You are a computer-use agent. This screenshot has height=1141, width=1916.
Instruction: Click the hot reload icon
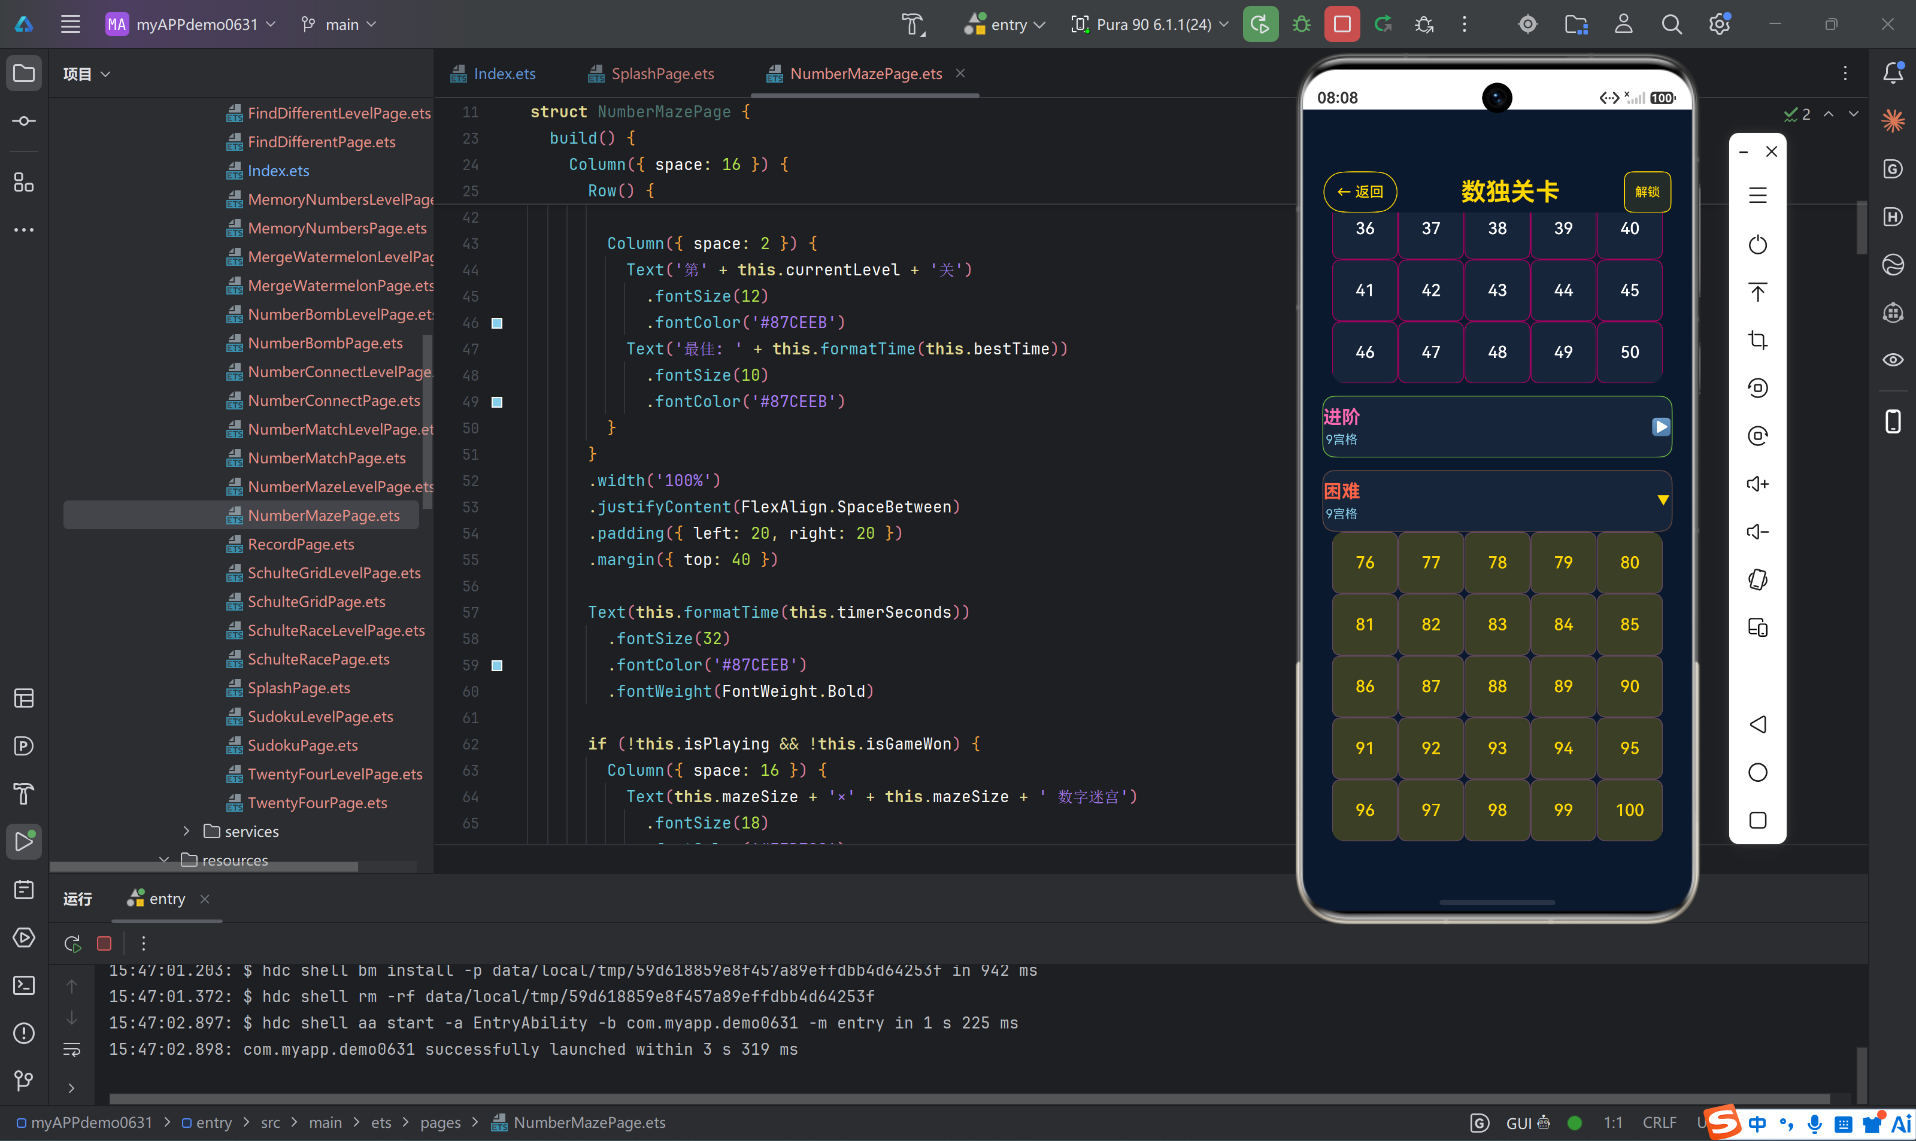1383,25
